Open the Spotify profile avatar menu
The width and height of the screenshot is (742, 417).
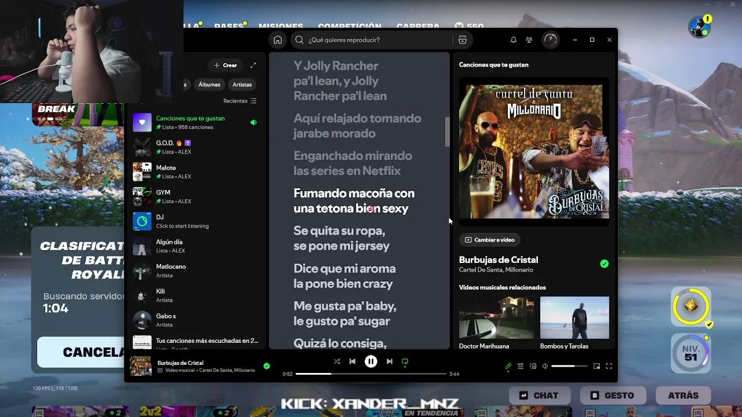[x=550, y=40]
